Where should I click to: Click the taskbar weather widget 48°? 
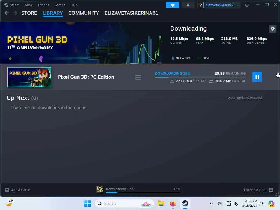10,203
